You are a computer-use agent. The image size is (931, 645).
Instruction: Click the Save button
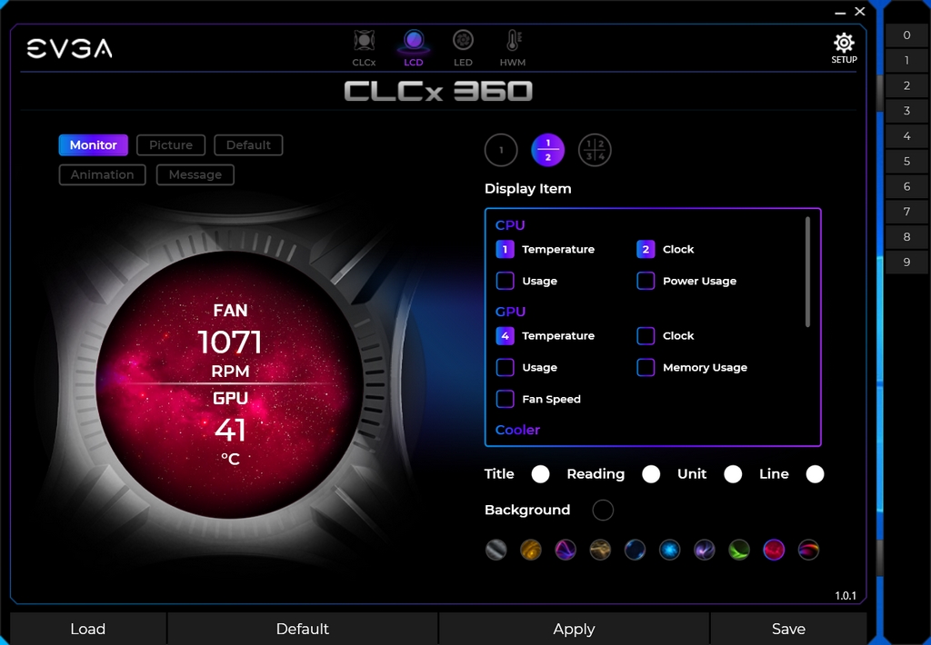click(x=788, y=629)
